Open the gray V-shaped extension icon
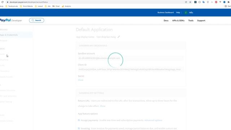This screenshot has width=231, height=130. pyautogui.click(x=220, y=2)
